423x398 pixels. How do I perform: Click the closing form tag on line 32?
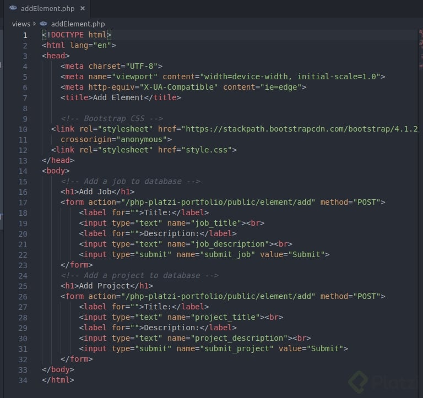tap(77, 359)
